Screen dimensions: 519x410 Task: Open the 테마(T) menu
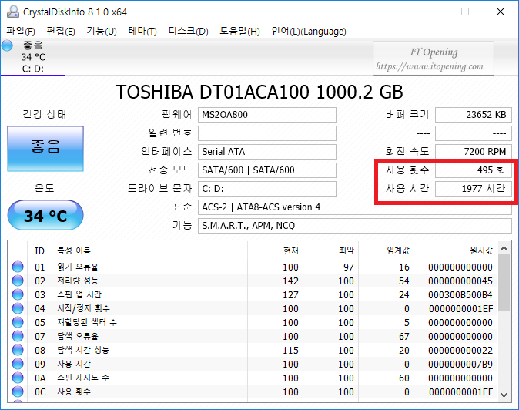[142, 32]
